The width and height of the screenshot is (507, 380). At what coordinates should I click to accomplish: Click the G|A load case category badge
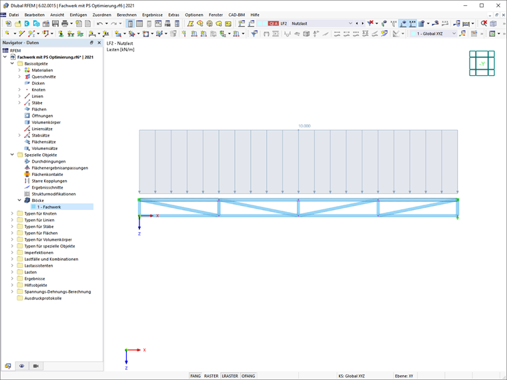[x=274, y=23]
